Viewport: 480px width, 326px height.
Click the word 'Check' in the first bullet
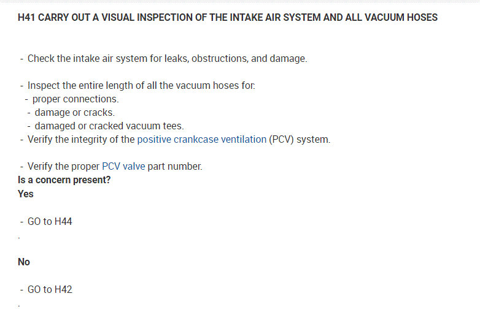click(x=41, y=59)
